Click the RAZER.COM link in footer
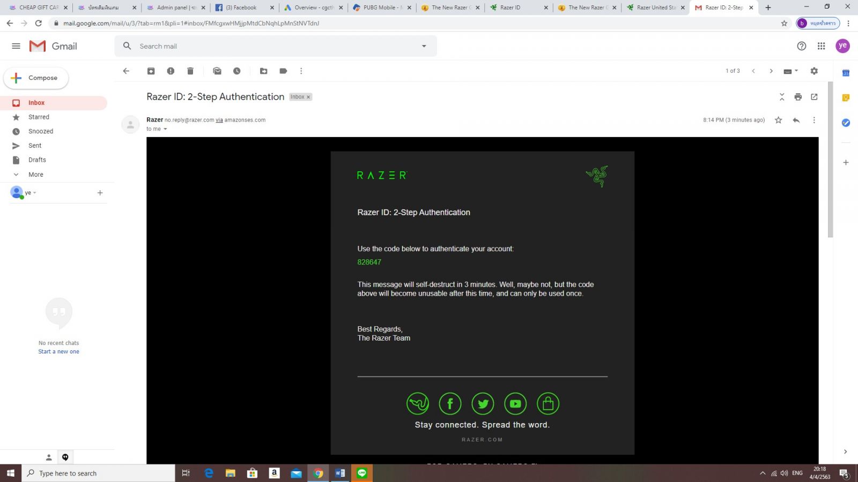858x482 pixels. pos(482,440)
